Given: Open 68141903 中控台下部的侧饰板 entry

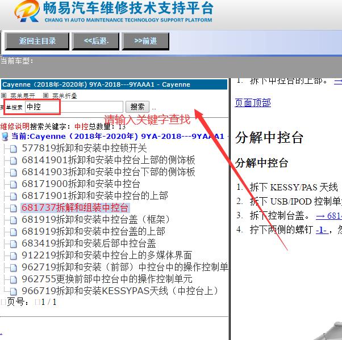Looking at the screenshot, I should (108, 172).
